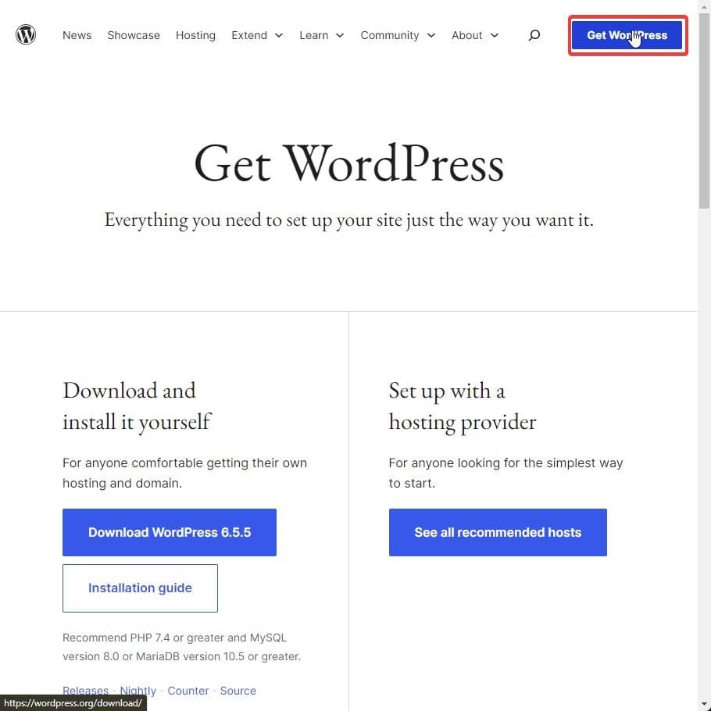Open the search magnifier icon
Screen dimensions: 711x711
[x=534, y=35]
